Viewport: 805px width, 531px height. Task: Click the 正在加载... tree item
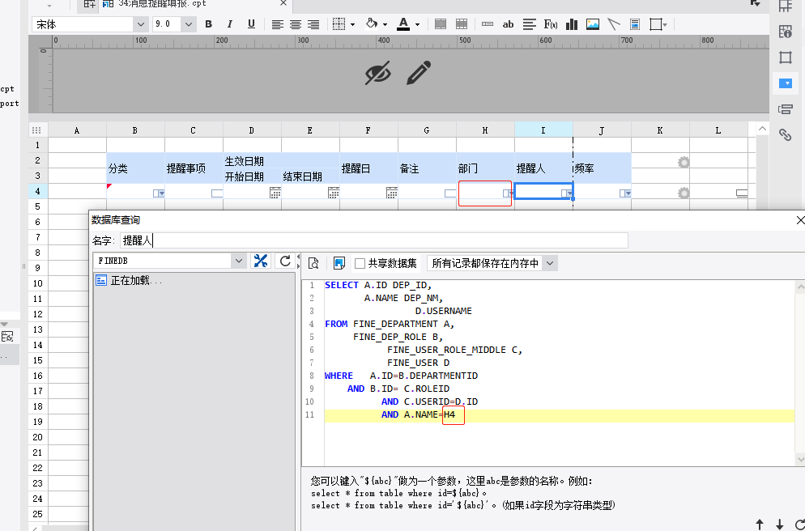[137, 281]
